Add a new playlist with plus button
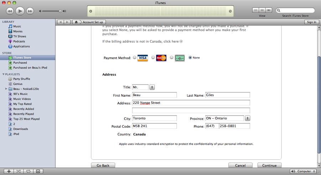321x175 pixels. coord(9,171)
